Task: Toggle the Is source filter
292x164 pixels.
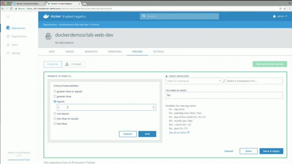Action: coord(52,64)
